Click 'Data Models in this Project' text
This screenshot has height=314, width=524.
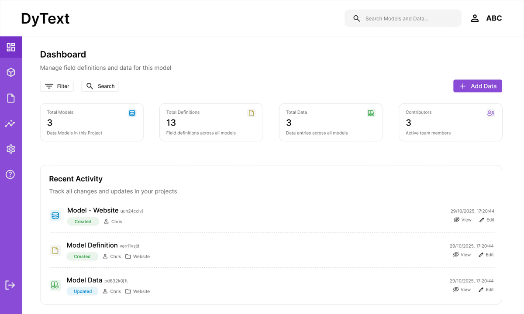[x=75, y=133]
